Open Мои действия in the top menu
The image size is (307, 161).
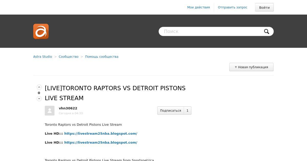coord(199,7)
